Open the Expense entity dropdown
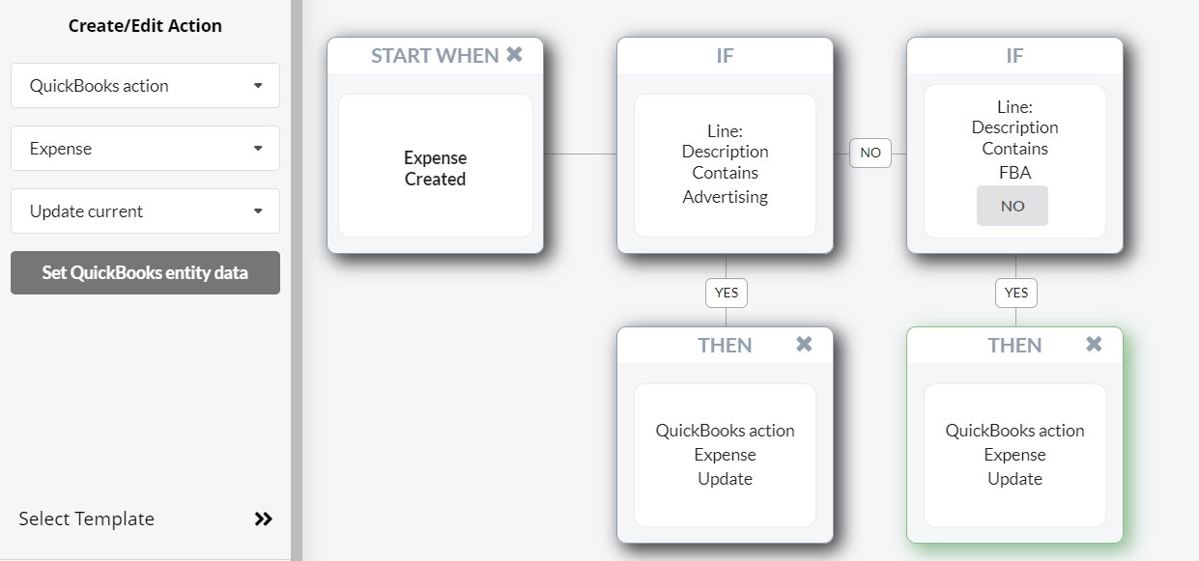Viewport: 1199px width, 561px height. coord(145,149)
